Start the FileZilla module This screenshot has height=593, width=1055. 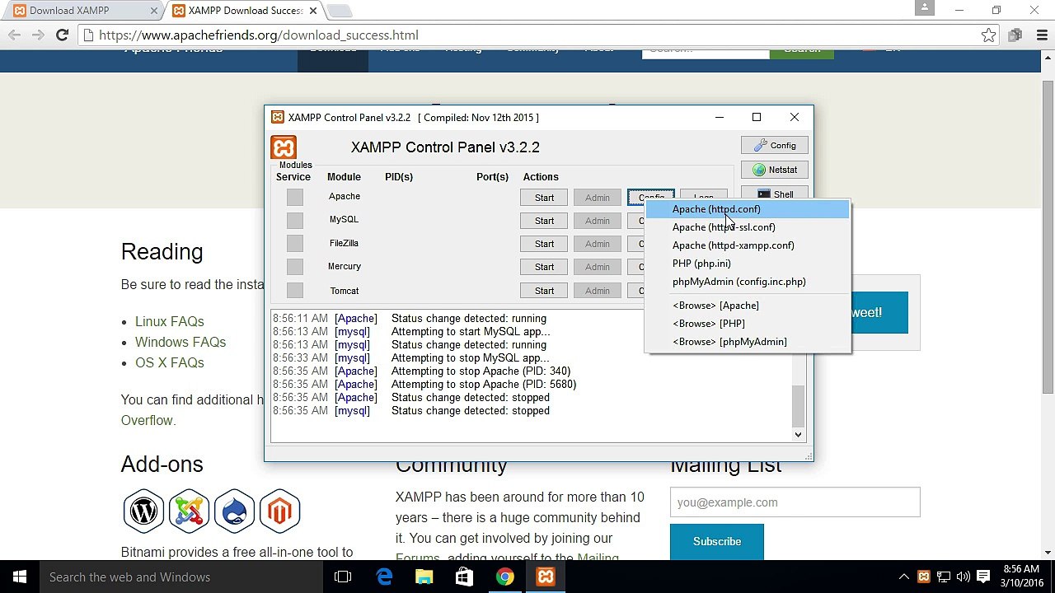[x=544, y=244]
